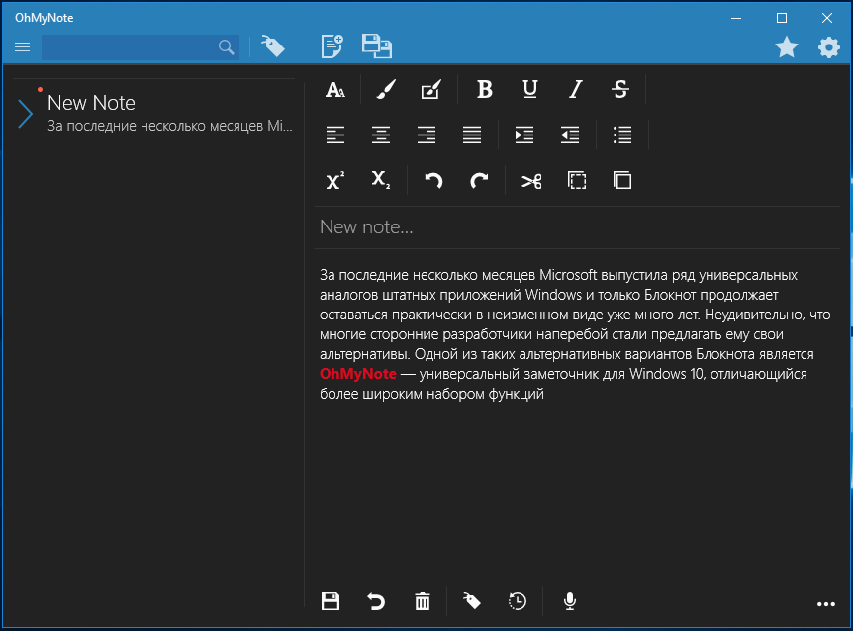Open tags filter in top toolbar
853x631 pixels.
point(272,46)
